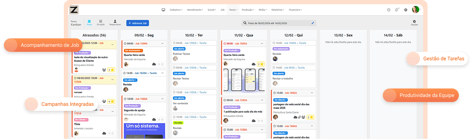
Task: Click the cloud icon on Job 1686A card
Action: coord(154,120)
